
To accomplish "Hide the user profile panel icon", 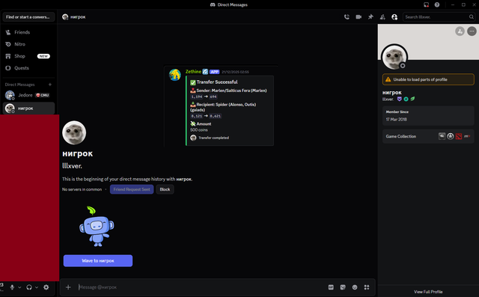I will click(394, 17).
